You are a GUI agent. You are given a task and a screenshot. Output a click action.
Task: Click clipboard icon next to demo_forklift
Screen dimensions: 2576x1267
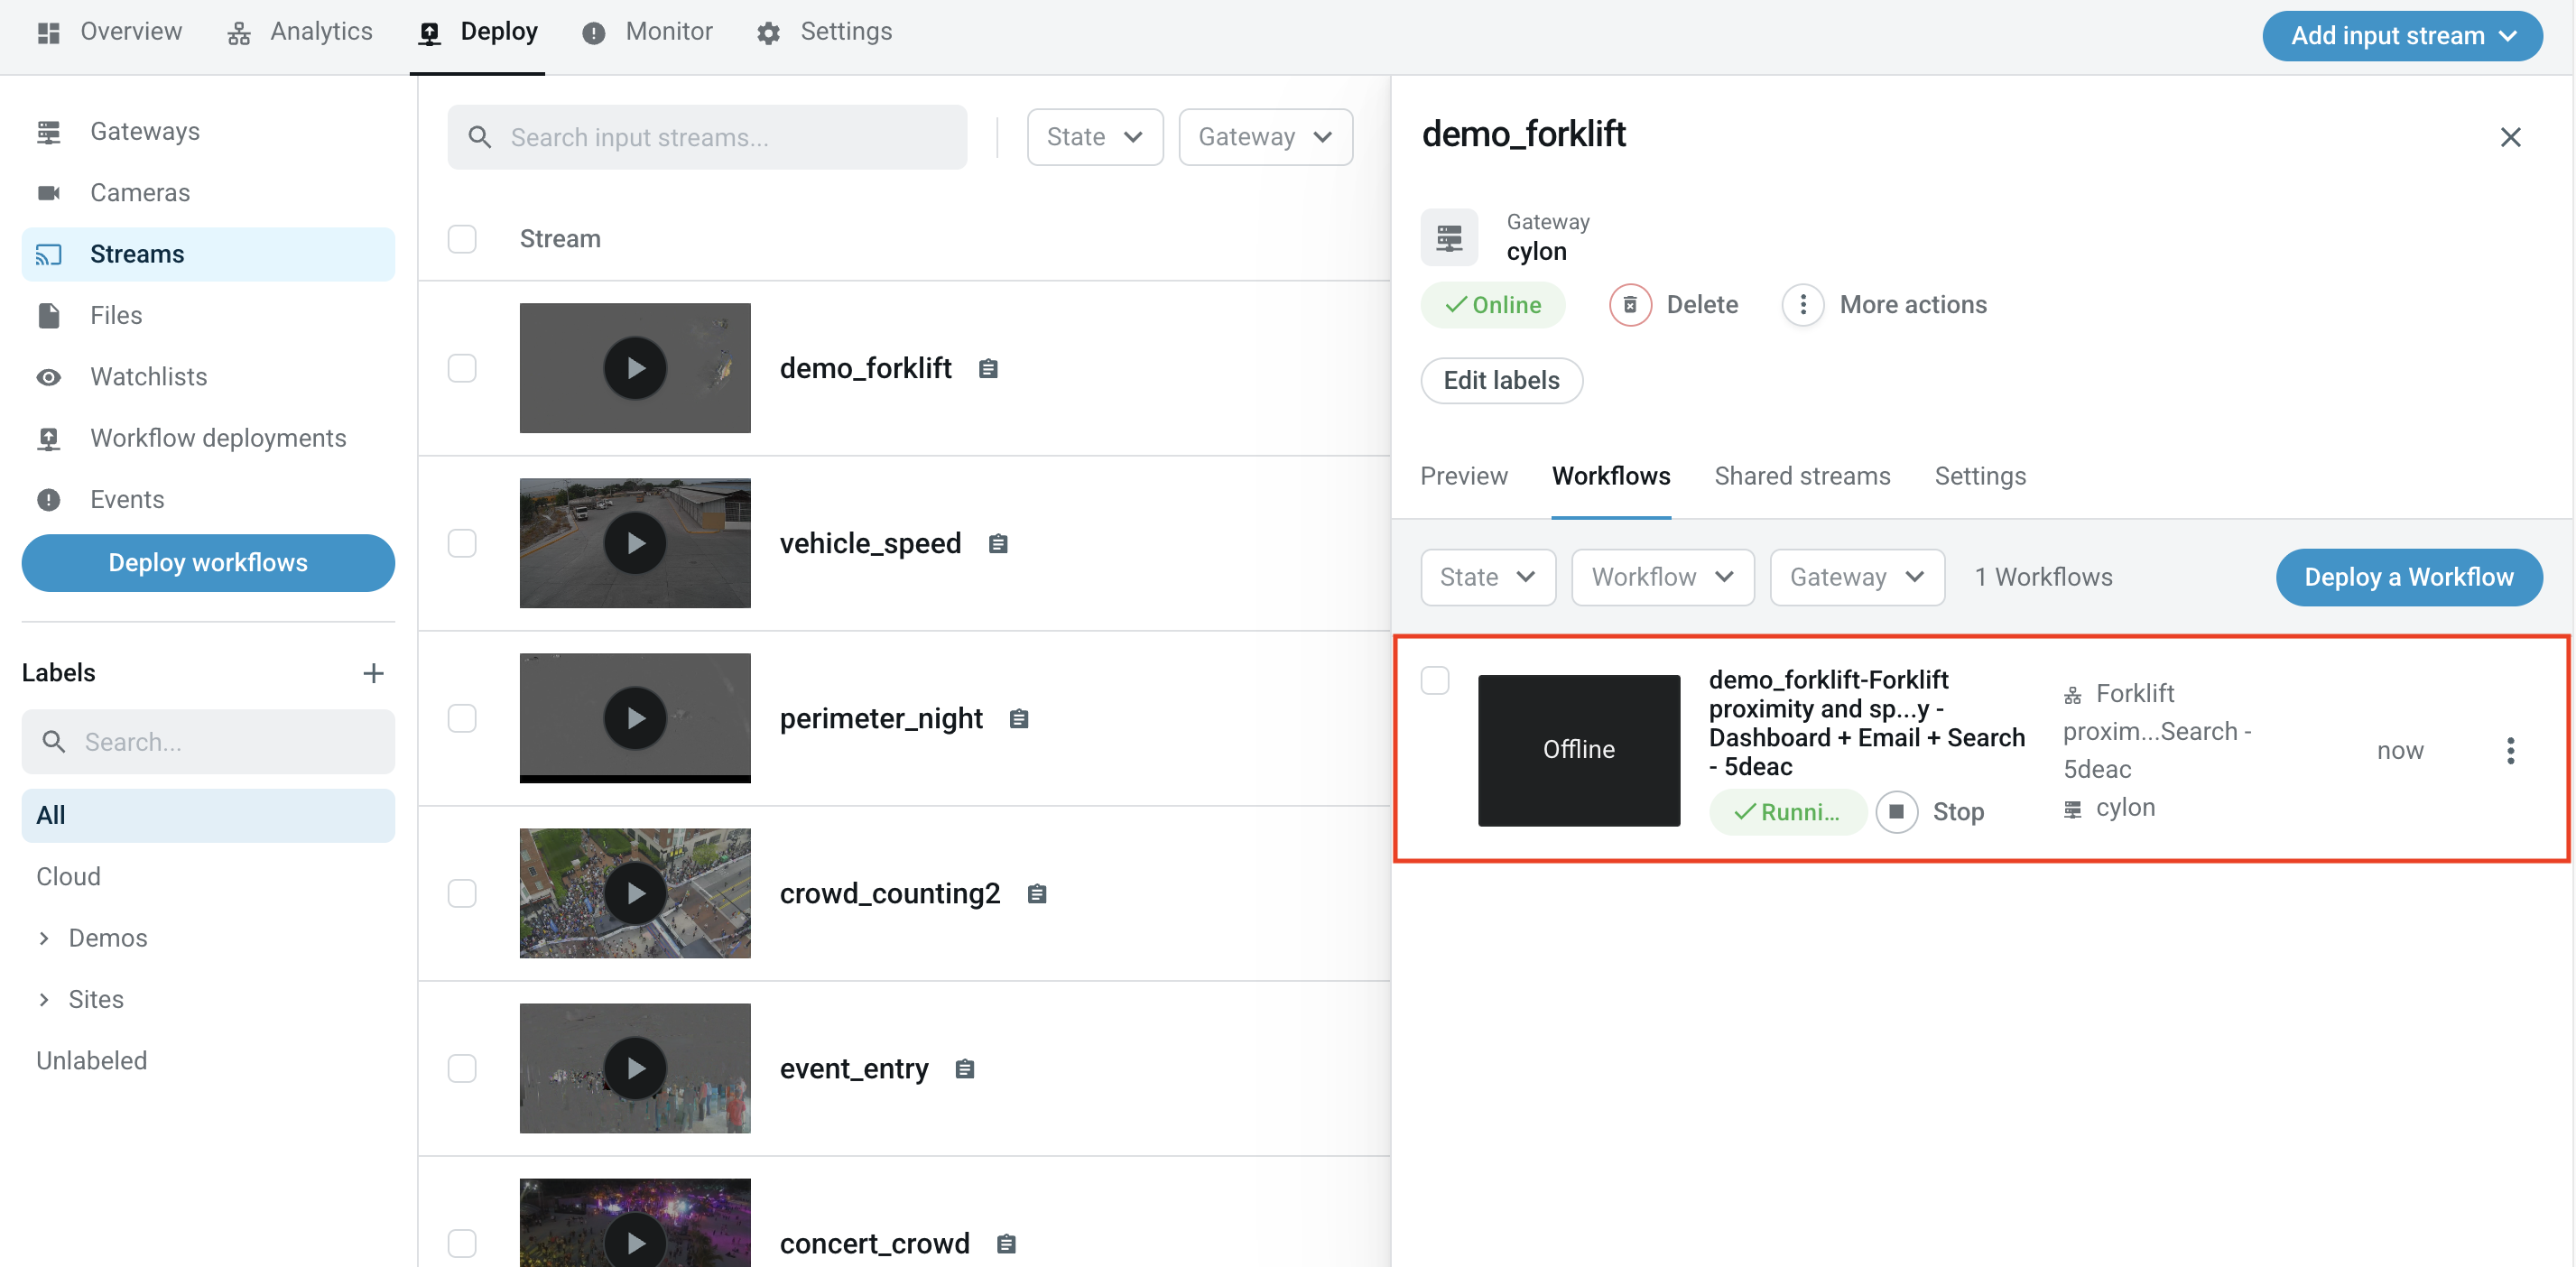coord(988,369)
